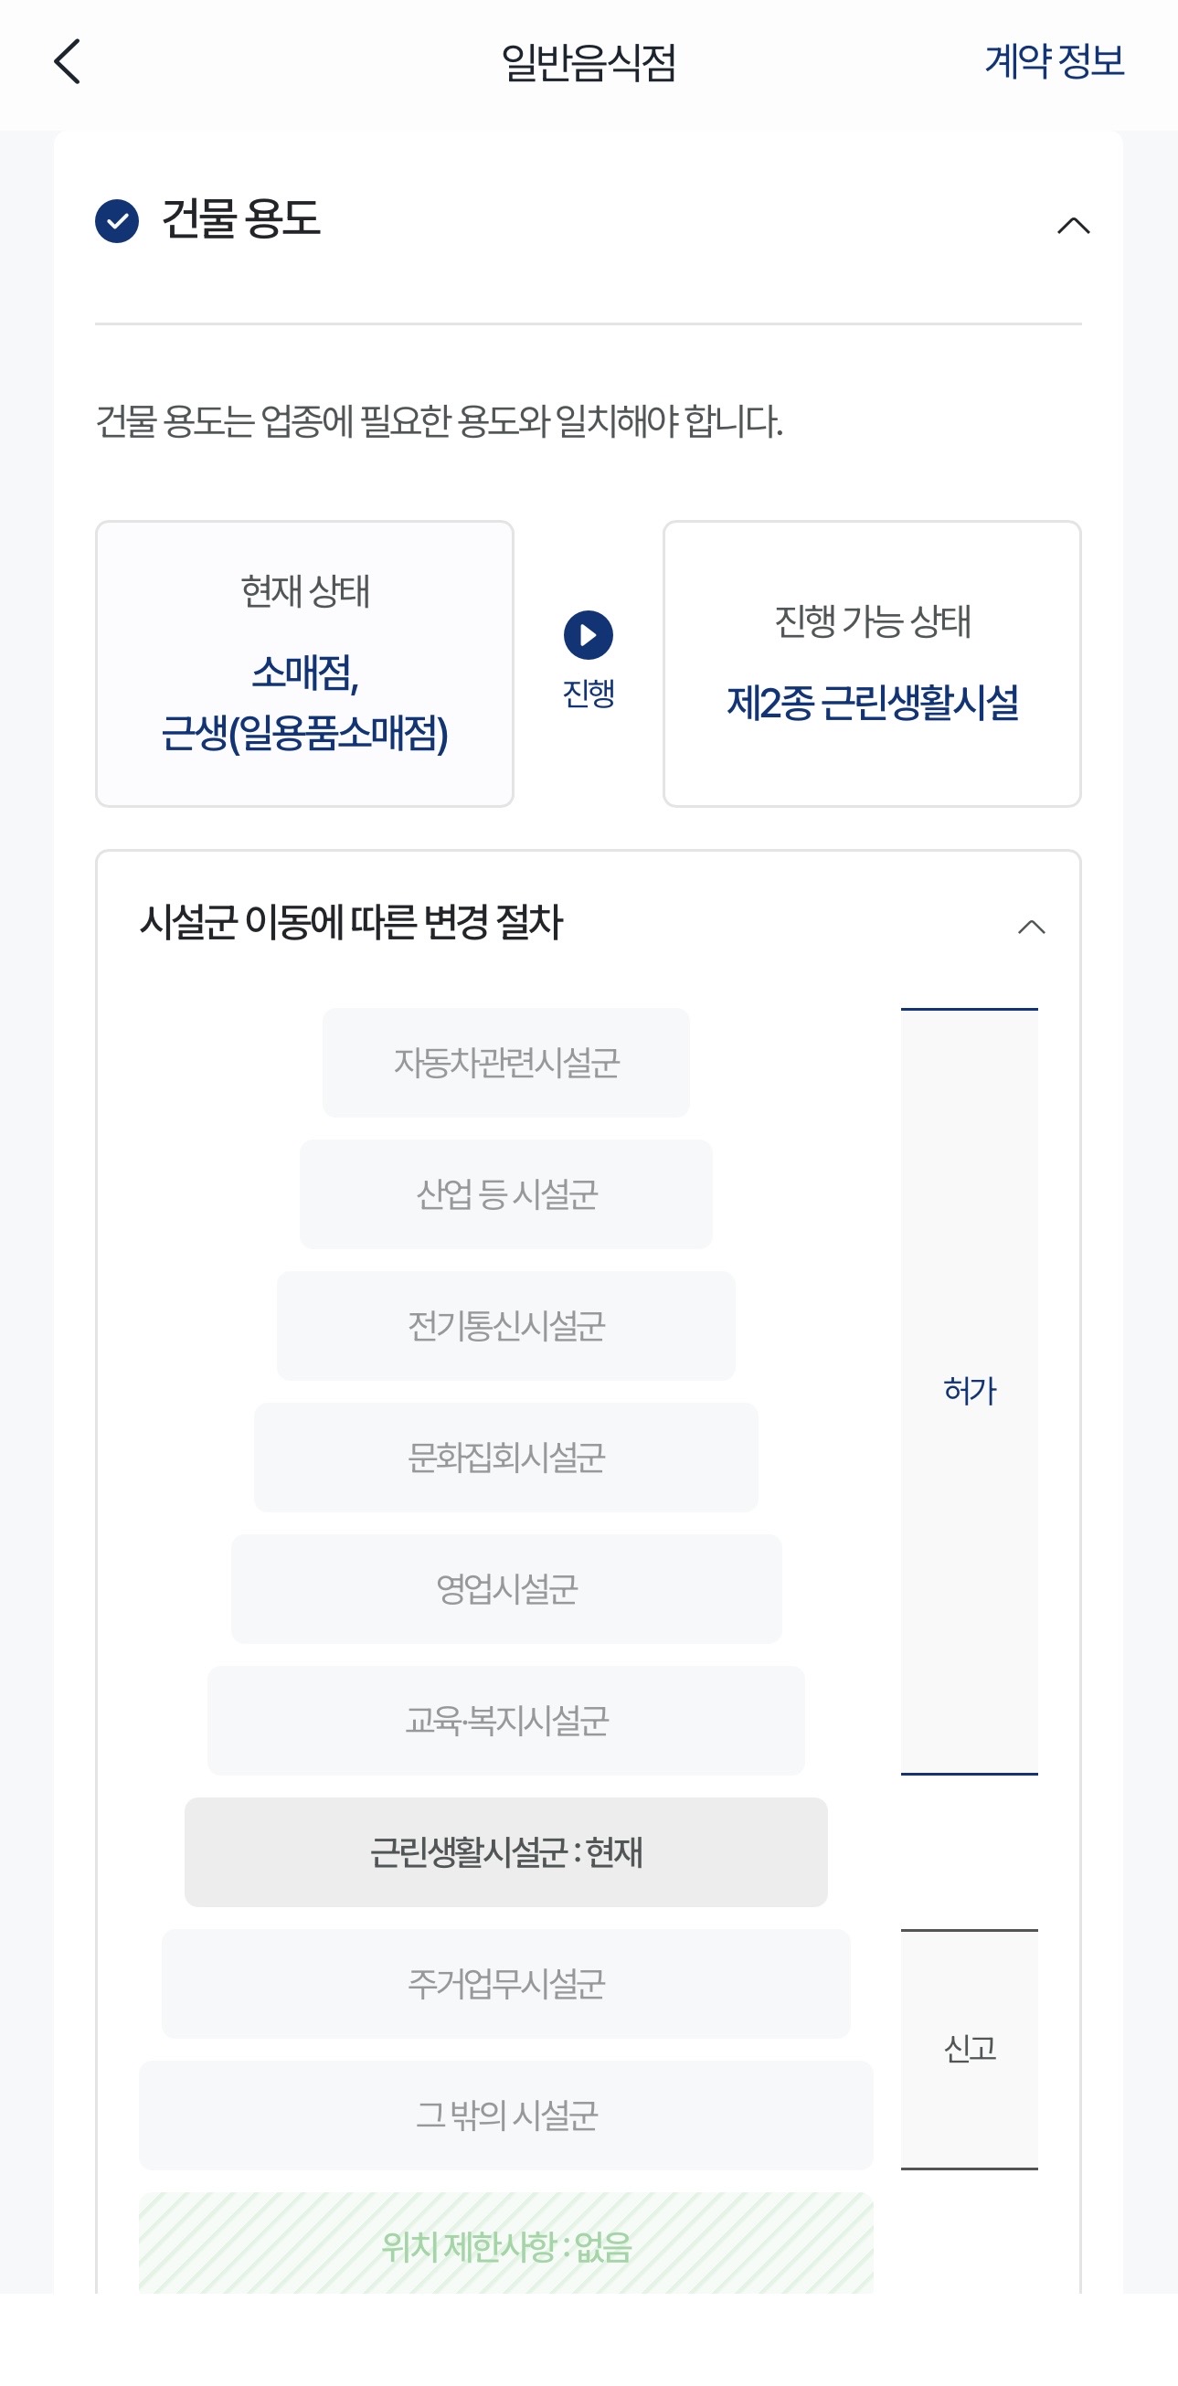Collapse the 건물 용도 section chevron
The image size is (1178, 2386).
coord(1073,225)
